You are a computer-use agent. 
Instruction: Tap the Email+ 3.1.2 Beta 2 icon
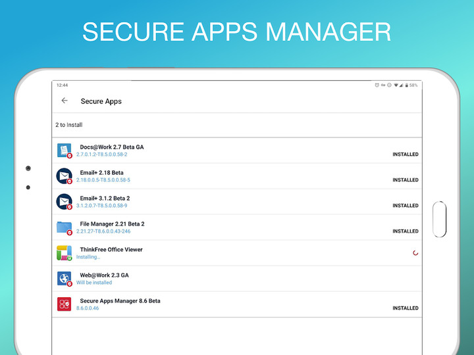[64, 202]
